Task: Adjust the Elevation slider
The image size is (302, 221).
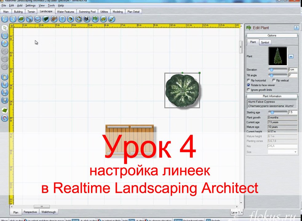Action: click(x=271, y=70)
